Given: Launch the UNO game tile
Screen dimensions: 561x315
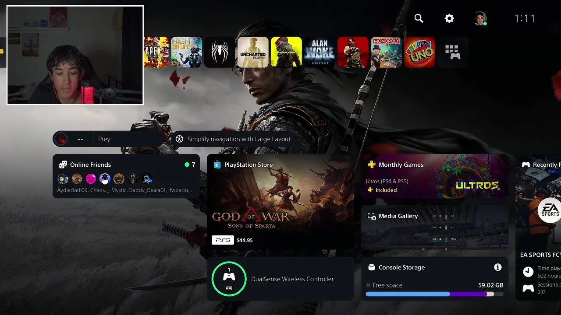Looking at the screenshot, I should click(x=419, y=52).
